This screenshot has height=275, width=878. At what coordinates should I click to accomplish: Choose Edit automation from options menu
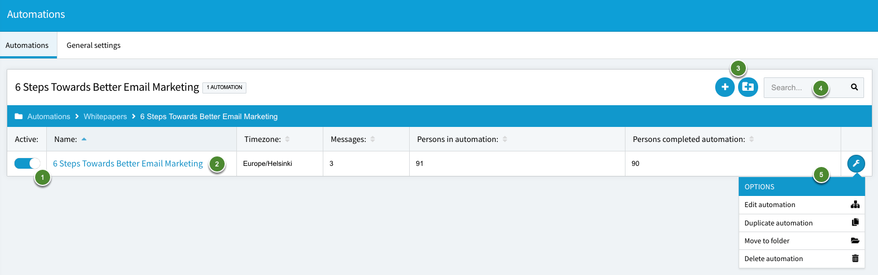point(802,205)
